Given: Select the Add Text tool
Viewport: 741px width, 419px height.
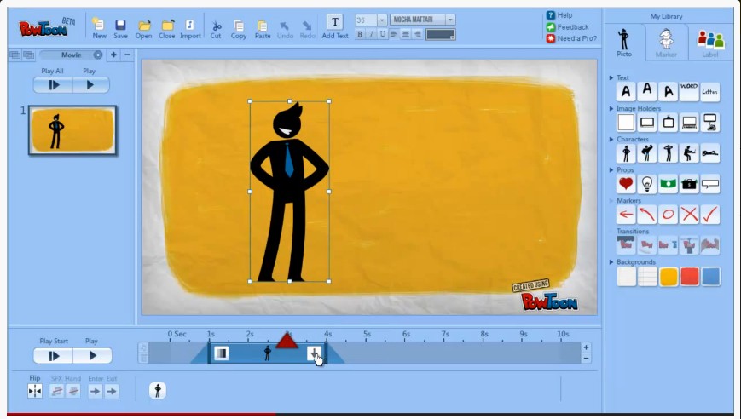Looking at the screenshot, I should click(x=335, y=25).
